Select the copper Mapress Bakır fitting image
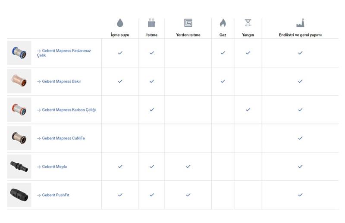 [x=19, y=81]
